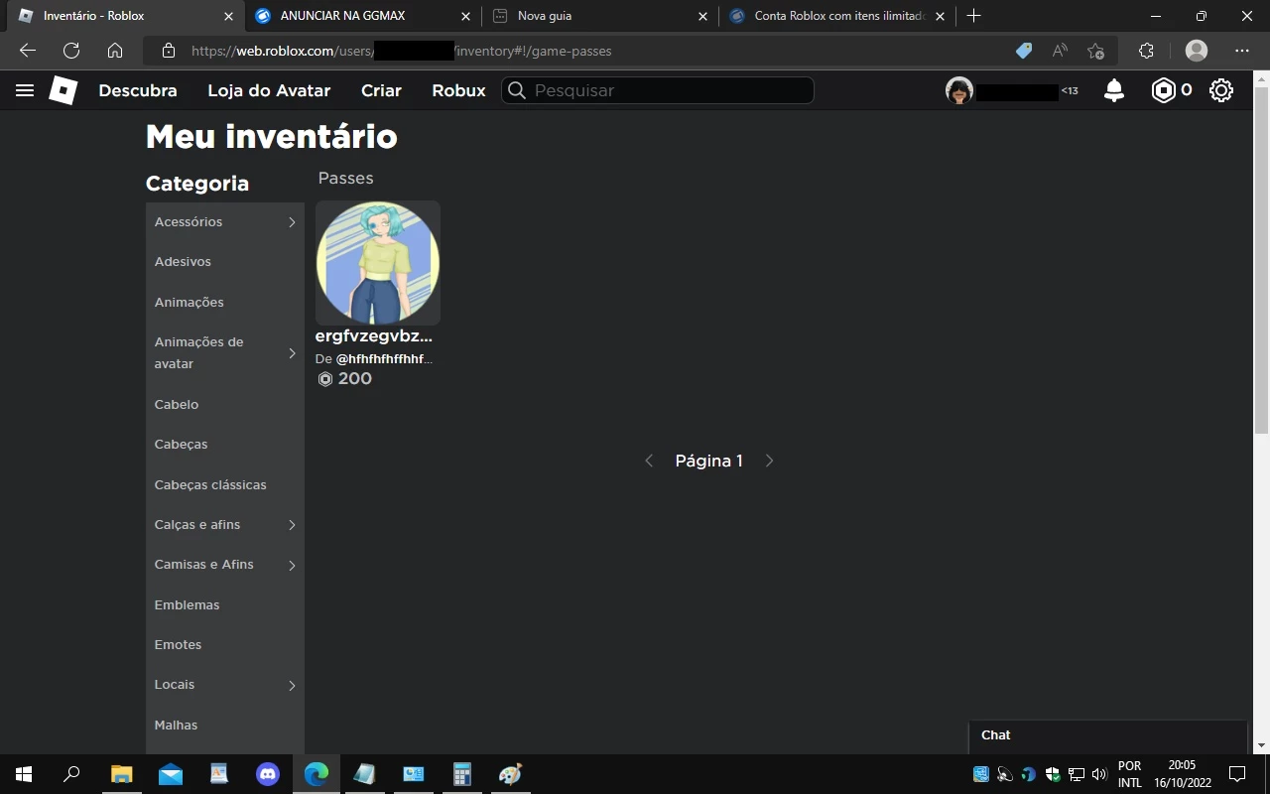Image resolution: width=1270 pixels, height=794 pixels.
Task: Open the browser home icon
Action: [x=115, y=51]
